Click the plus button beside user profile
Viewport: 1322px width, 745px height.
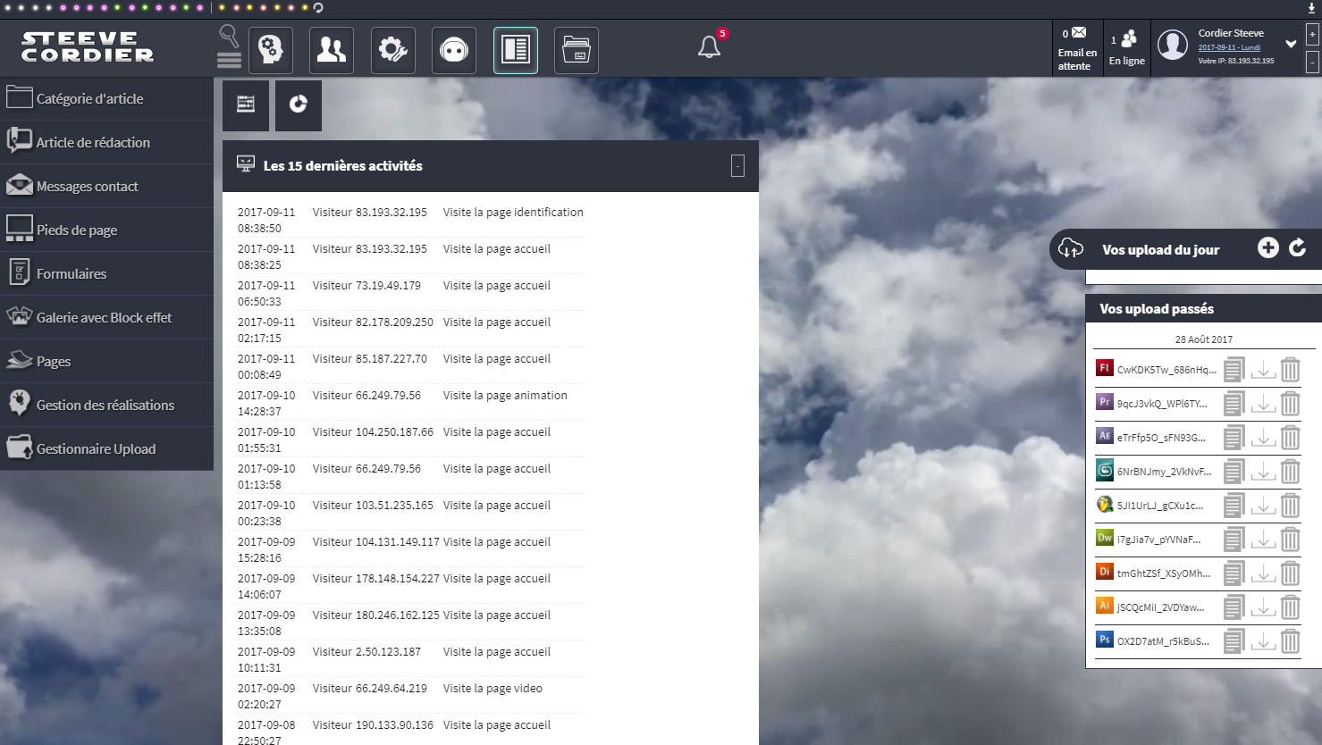pos(1312,35)
